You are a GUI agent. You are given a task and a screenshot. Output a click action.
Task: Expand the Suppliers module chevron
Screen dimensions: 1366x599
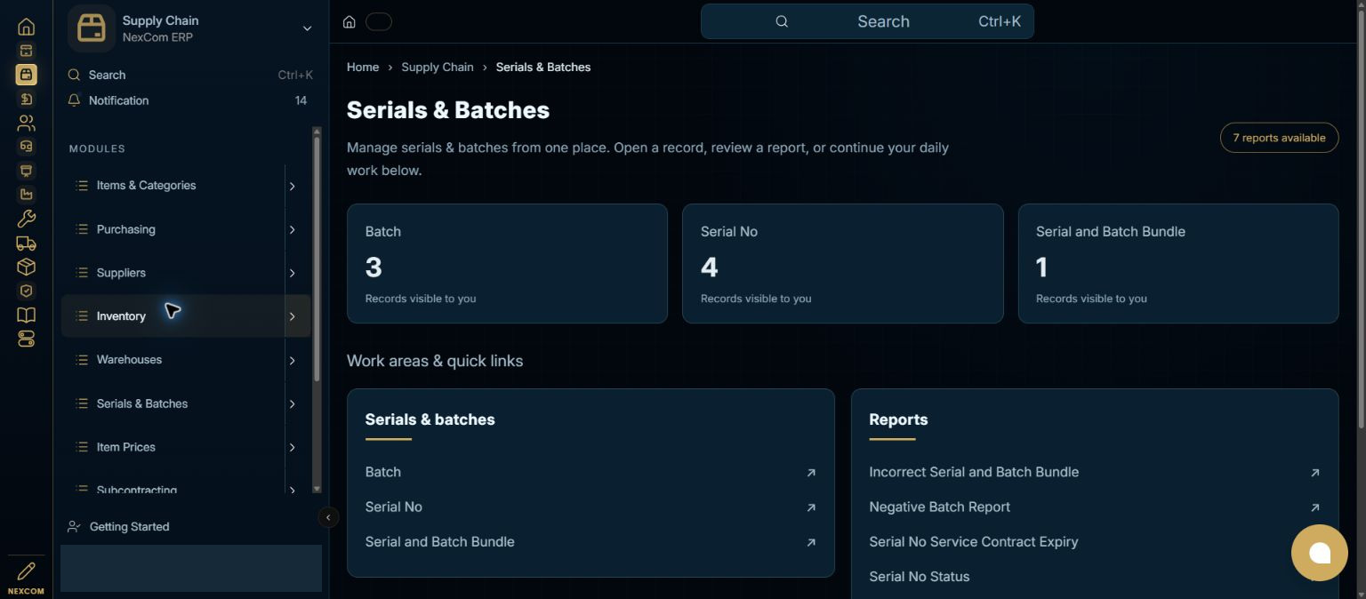click(x=292, y=273)
